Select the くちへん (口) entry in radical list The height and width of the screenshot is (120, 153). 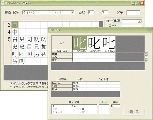[74, 112]
